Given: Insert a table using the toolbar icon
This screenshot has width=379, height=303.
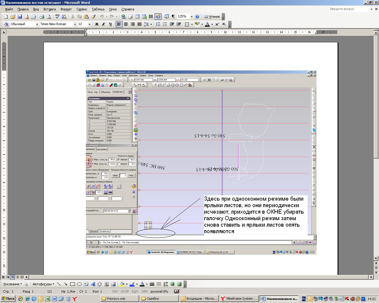Looking at the screenshot, I should [x=137, y=17].
